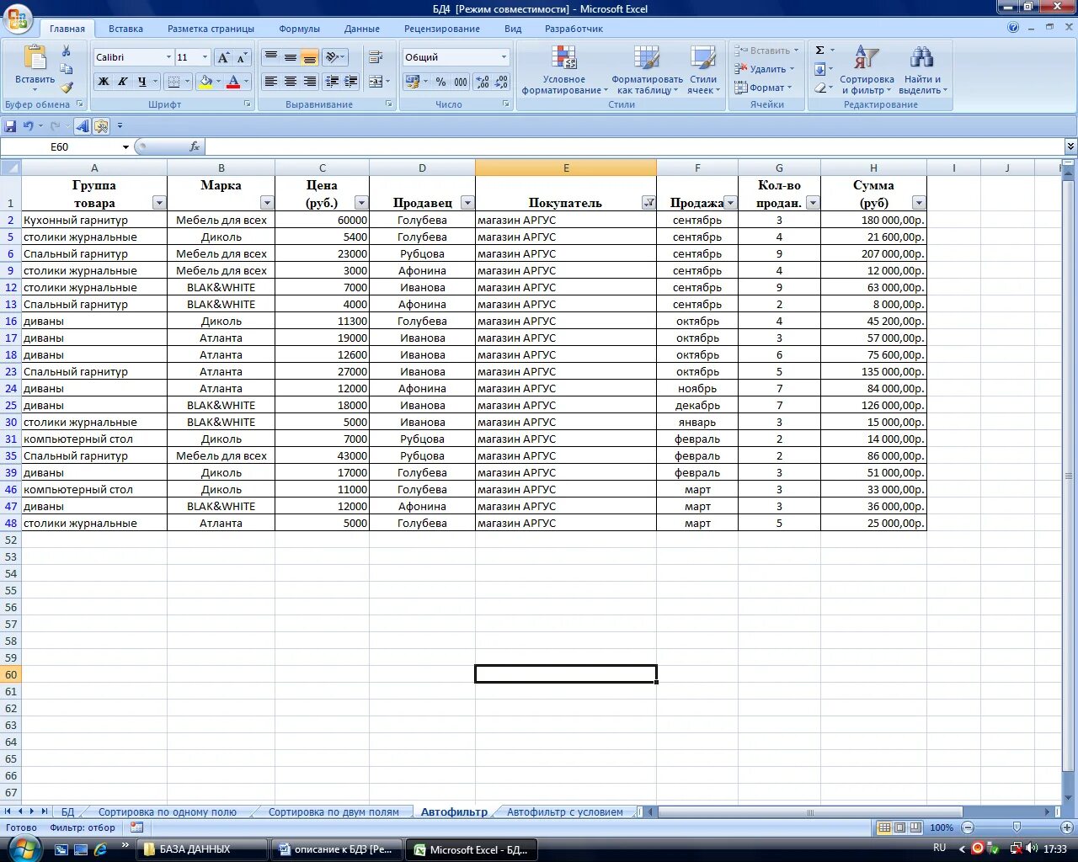The width and height of the screenshot is (1078, 862).
Task: Open the Calibri font name dropdown
Action: 168,57
